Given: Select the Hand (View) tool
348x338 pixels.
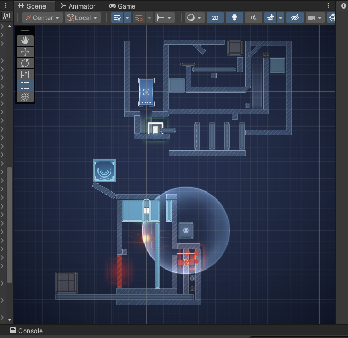Looking at the screenshot, I should [x=25, y=41].
